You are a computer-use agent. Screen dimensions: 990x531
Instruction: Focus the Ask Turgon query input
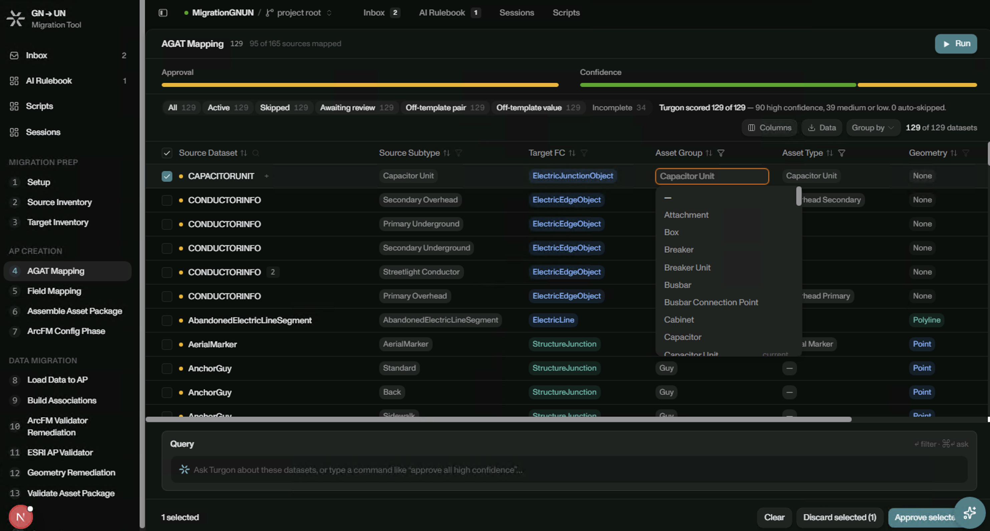pos(569,470)
